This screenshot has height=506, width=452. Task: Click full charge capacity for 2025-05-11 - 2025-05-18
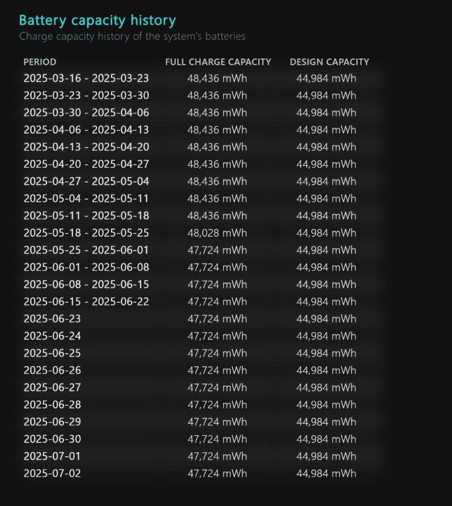point(217,216)
